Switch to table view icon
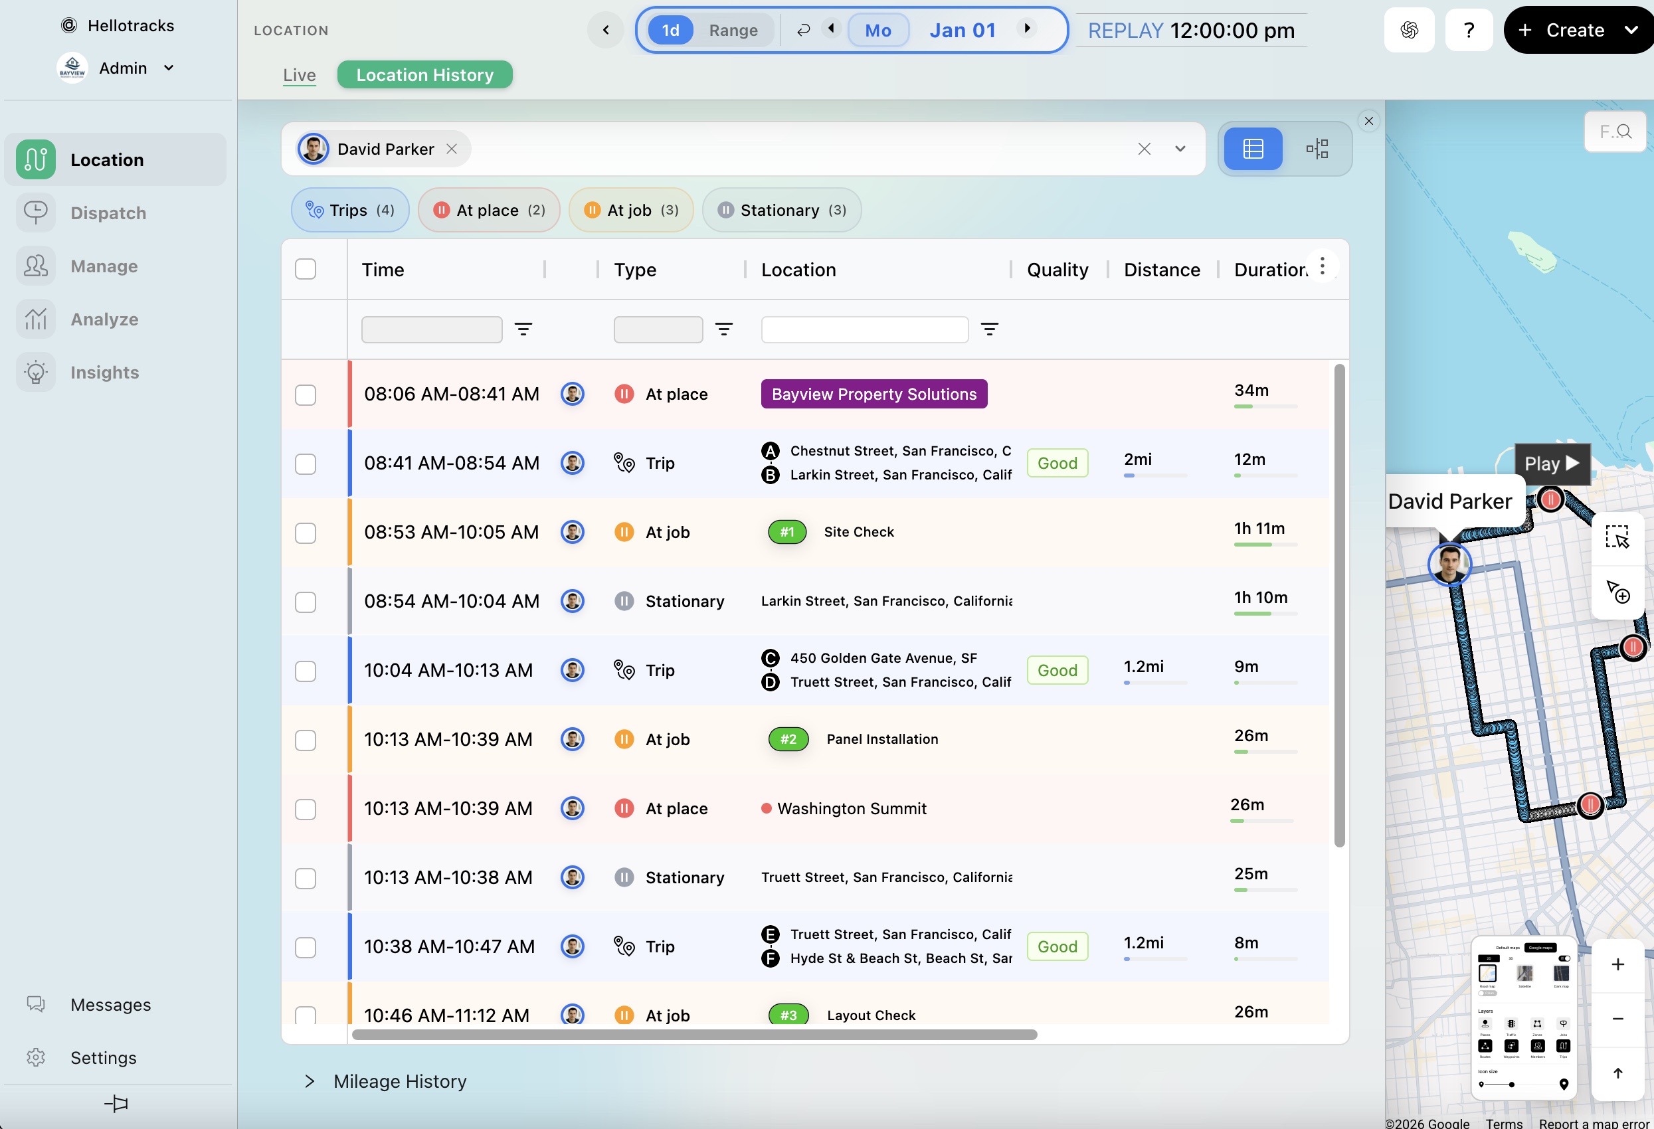The image size is (1654, 1129). coord(1253,149)
